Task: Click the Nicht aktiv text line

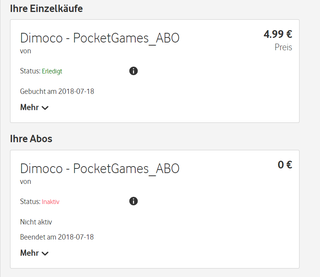Action: tap(36, 222)
